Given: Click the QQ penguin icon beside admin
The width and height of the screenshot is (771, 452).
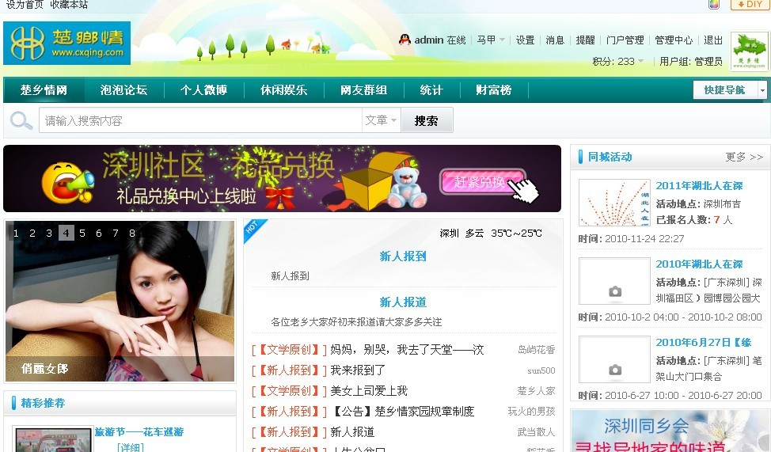Looking at the screenshot, I should pos(404,40).
